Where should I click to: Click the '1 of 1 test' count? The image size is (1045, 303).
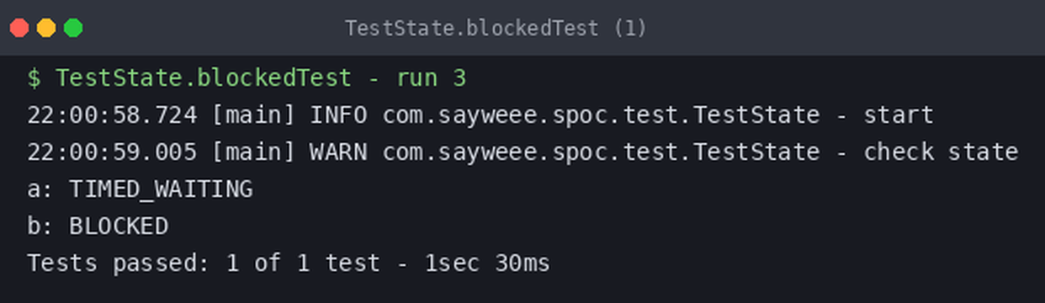pos(303,263)
